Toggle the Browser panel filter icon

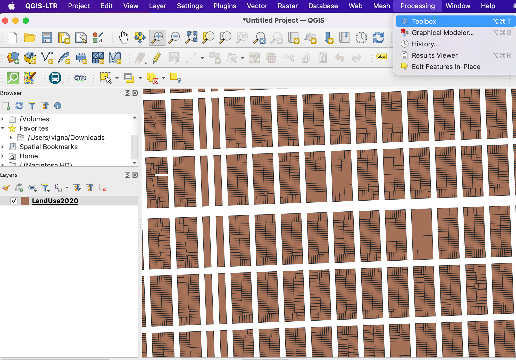32,106
